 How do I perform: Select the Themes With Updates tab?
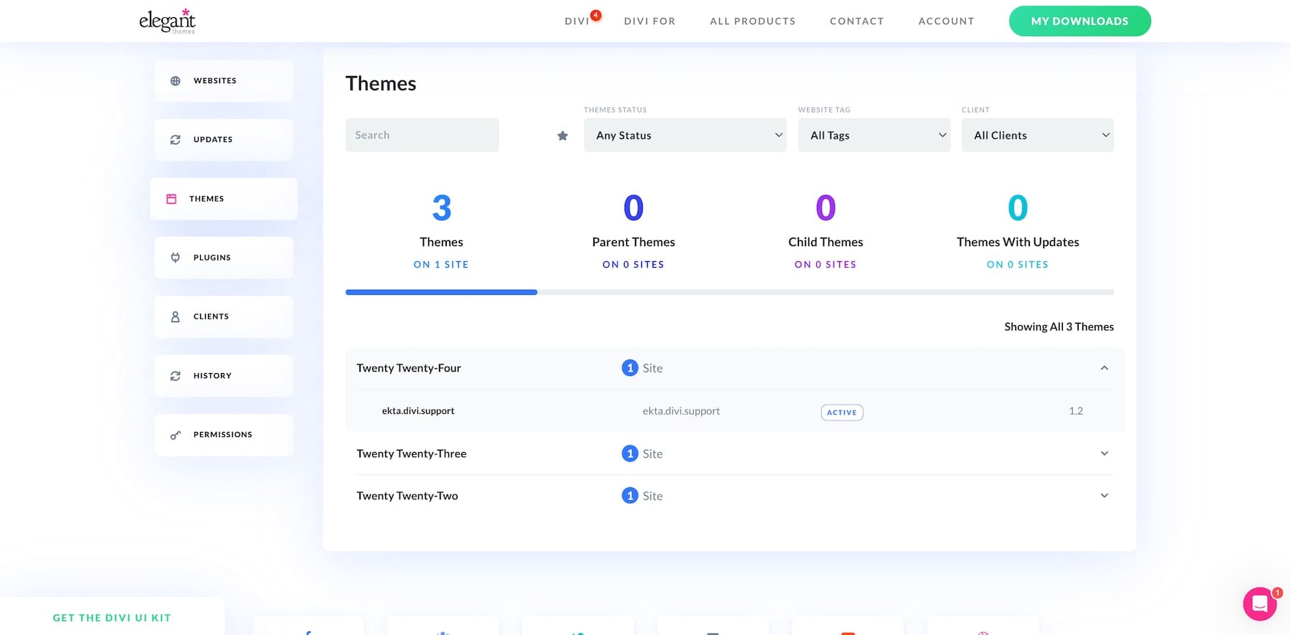pyautogui.click(x=1018, y=231)
